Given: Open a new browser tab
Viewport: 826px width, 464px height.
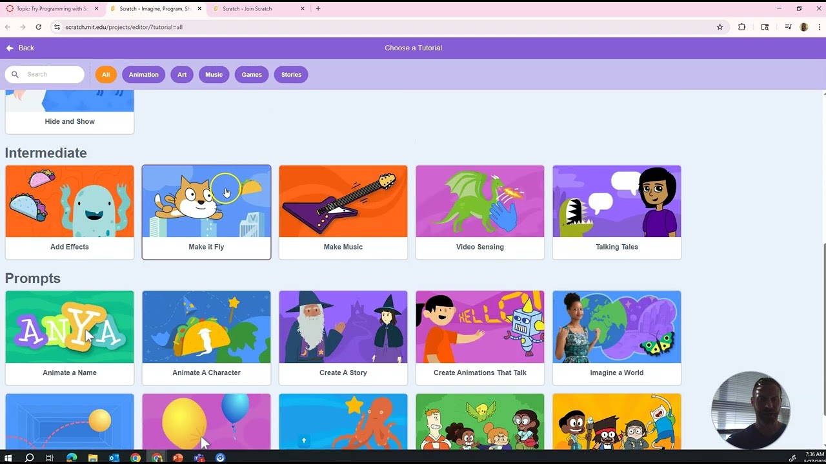Looking at the screenshot, I should (317, 8).
